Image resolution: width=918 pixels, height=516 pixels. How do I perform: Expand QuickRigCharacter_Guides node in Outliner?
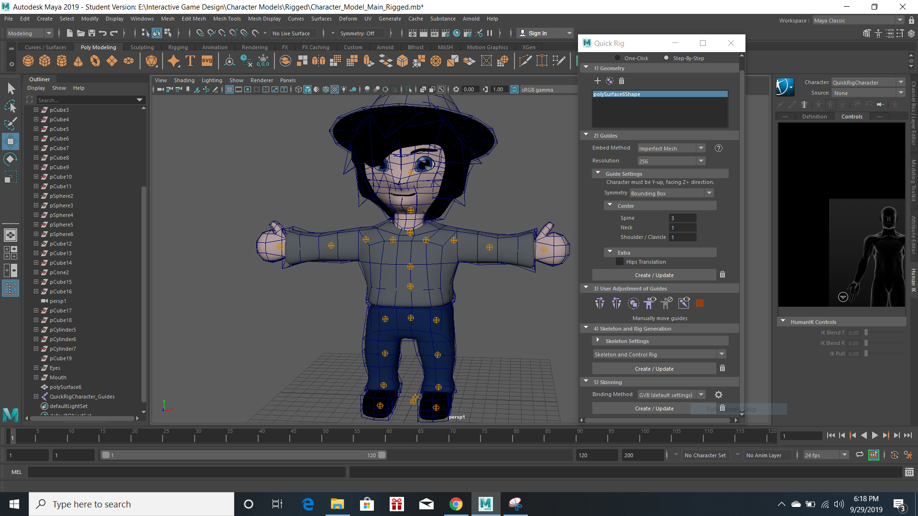pos(36,397)
